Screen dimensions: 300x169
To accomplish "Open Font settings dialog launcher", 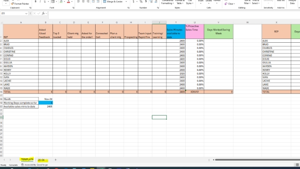I will [x=74, y=8].
